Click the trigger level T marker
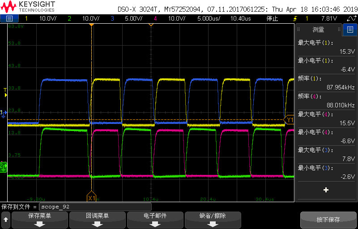The image size is (358, 229). click(x=6, y=93)
